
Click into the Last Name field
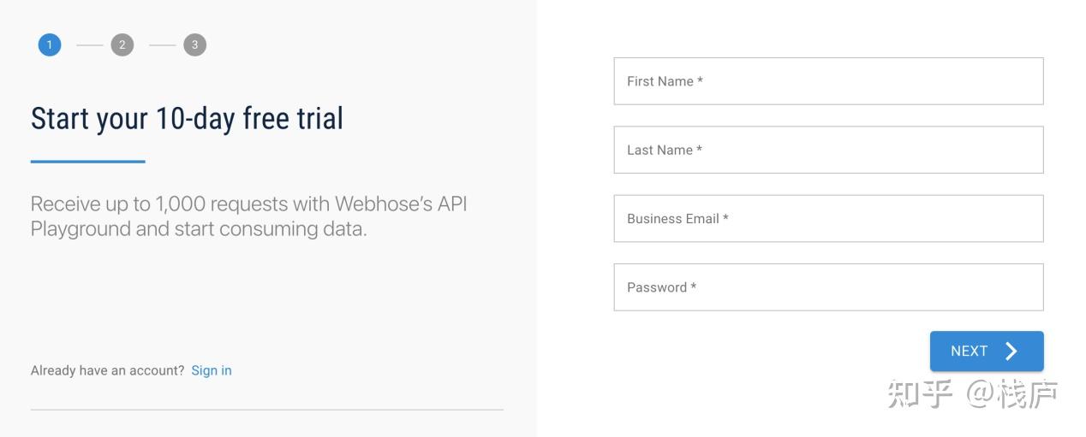pyautogui.click(x=828, y=150)
